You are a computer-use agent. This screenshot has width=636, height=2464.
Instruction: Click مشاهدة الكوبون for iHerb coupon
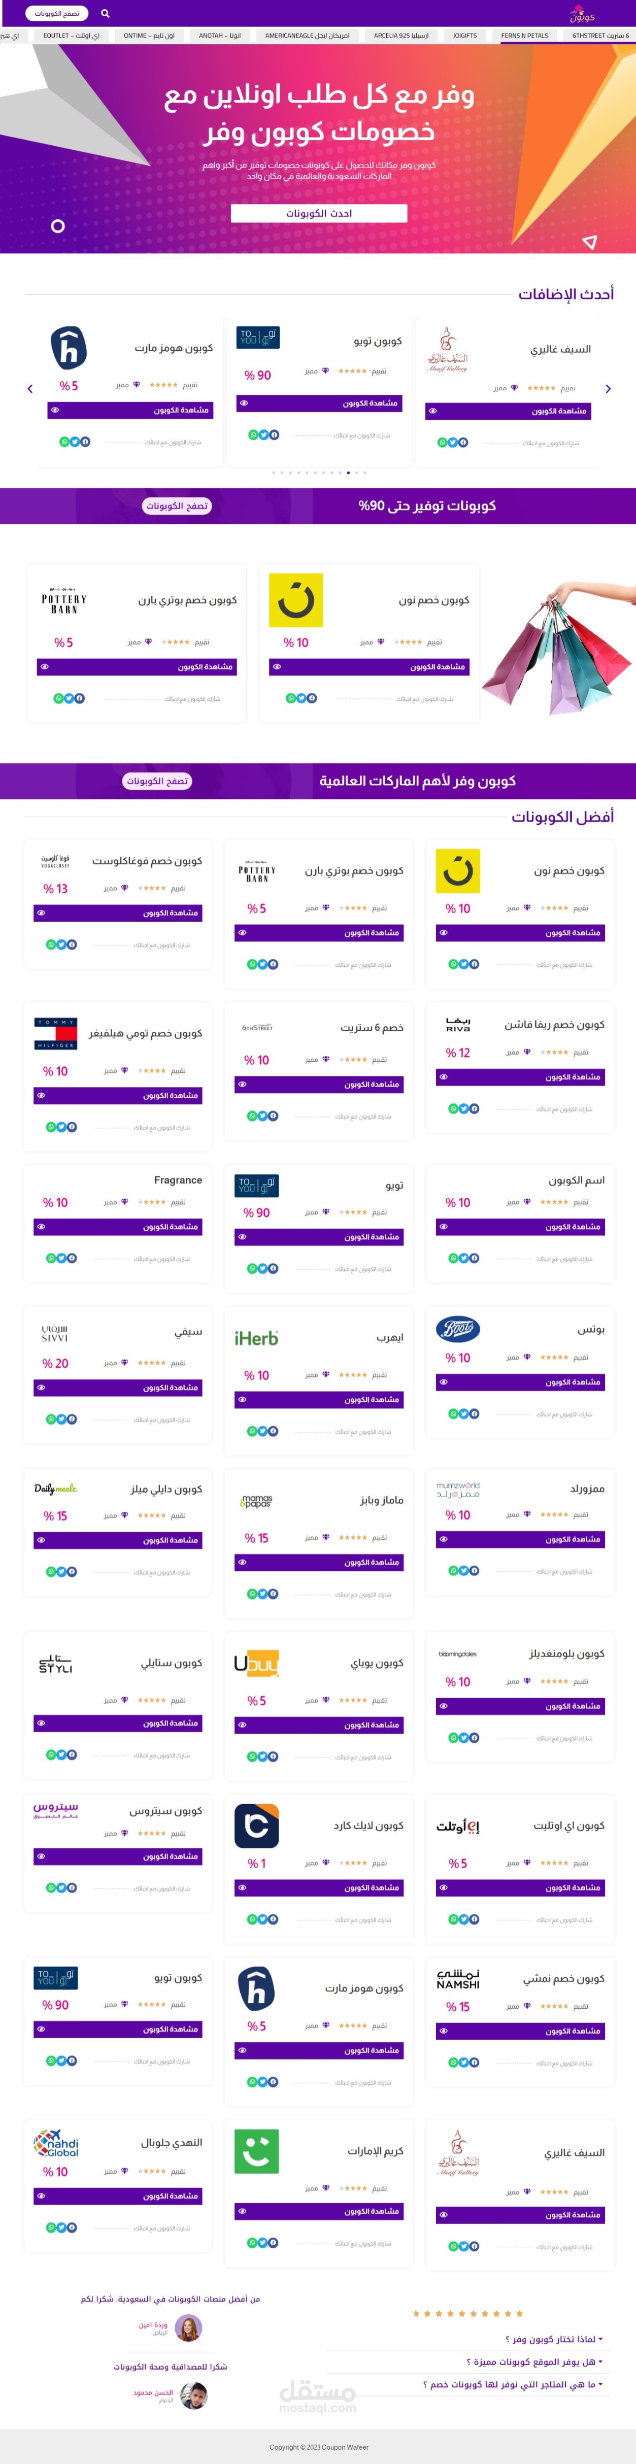pos(319,1399)
